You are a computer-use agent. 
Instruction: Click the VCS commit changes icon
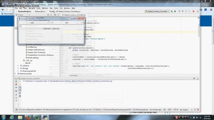183,11
